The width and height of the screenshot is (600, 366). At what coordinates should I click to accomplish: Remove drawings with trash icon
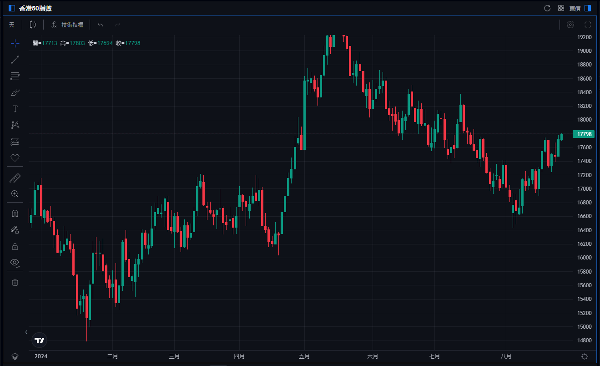coord(15,282)
